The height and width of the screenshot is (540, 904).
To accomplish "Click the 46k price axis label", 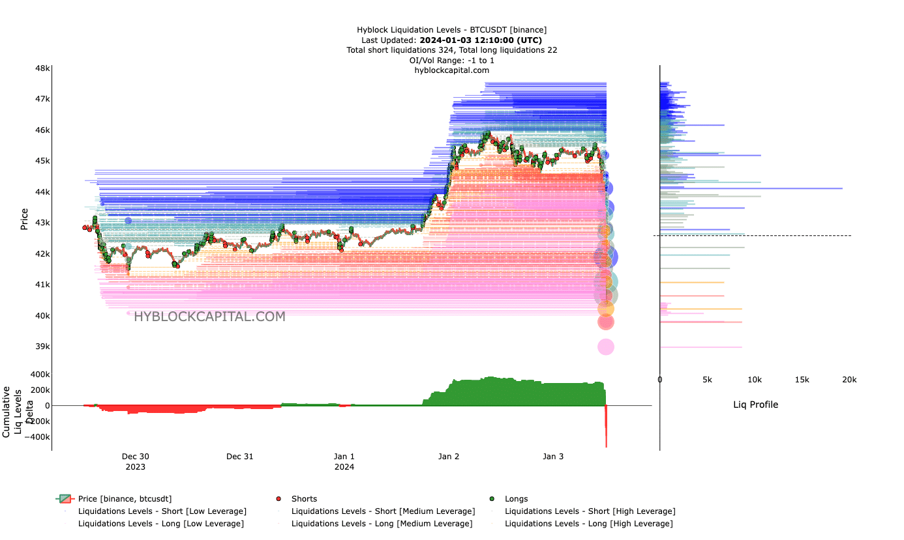I will [43, 130].
